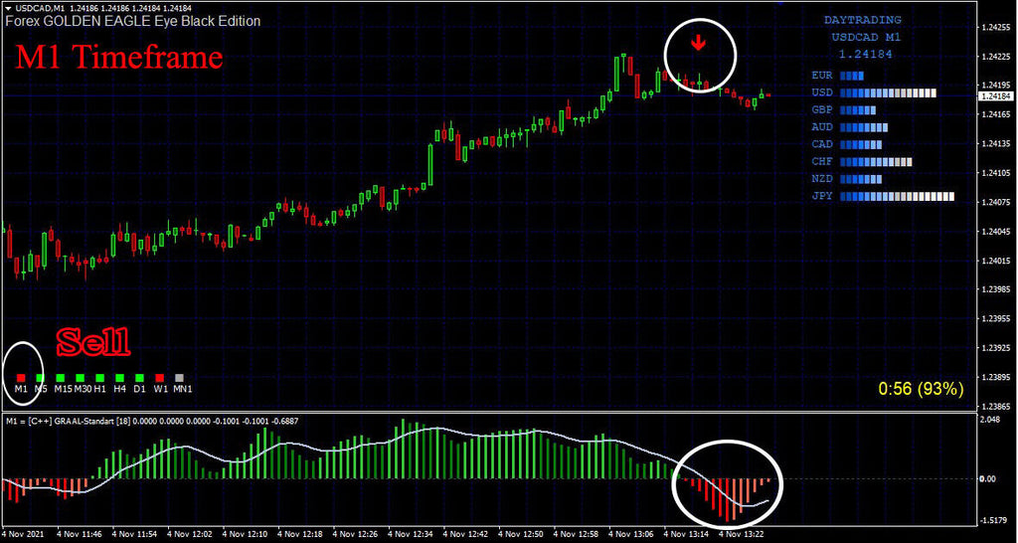Image resolution: width=1018 pixels, height=543 pixels.
Task: Click the yellow 0:56 (93%) candle timer
Action: coord(921,389)
